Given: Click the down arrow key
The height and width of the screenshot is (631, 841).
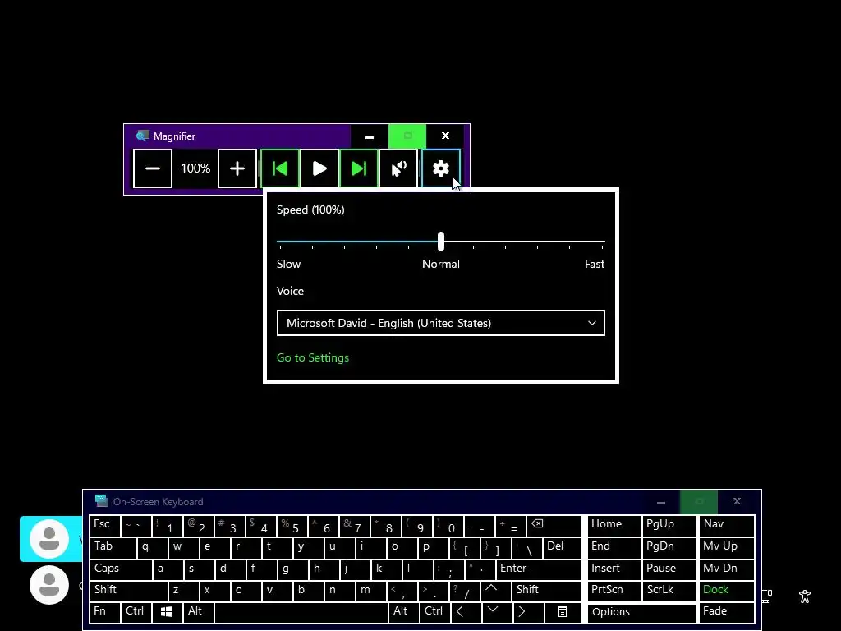Looking at the screenshot, I should (x=497, y=612).
